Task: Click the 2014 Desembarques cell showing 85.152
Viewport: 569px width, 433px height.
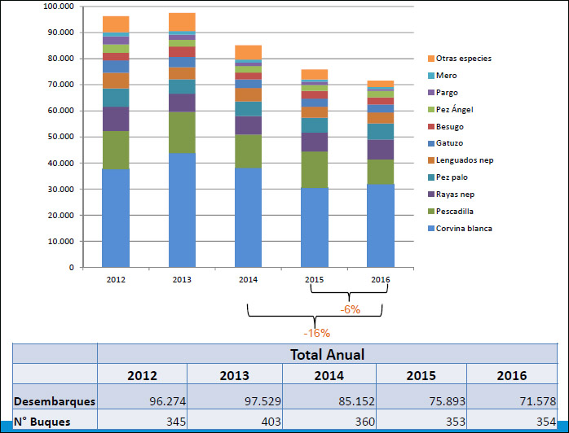Action: pos(327,401)
